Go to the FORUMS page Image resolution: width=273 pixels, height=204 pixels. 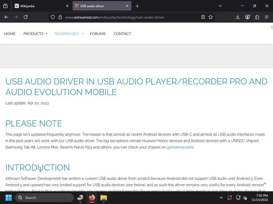coord(98,34)
